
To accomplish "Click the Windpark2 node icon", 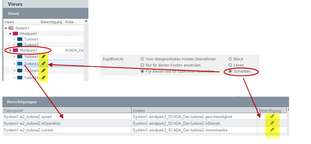I will pyautogui.click(x=15, y=50).
